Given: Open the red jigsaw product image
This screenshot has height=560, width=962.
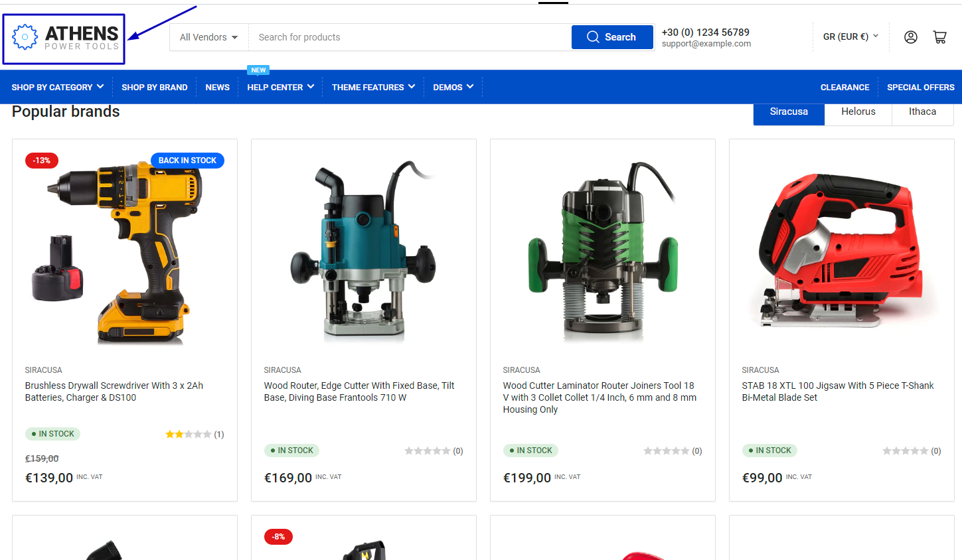Looking at the screenshot, I should click(x=842, y=252).
